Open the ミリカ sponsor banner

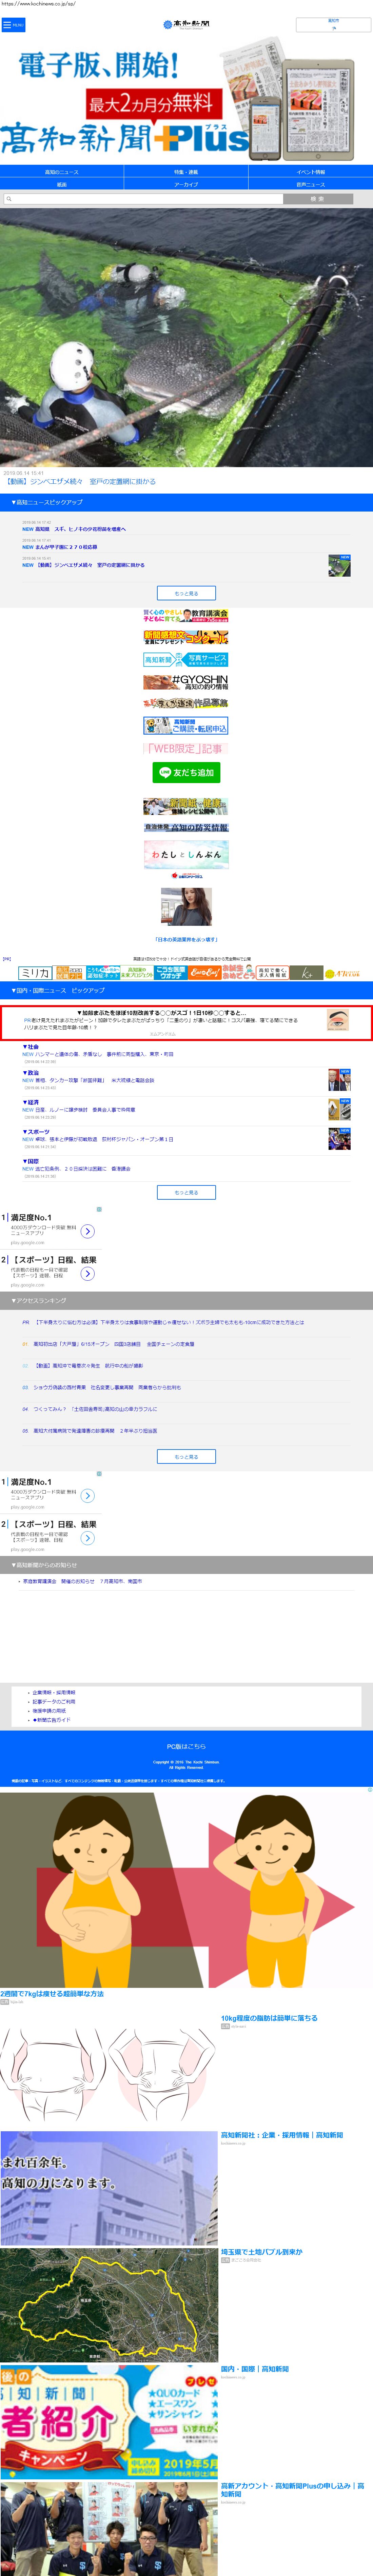tap(35, 973)
